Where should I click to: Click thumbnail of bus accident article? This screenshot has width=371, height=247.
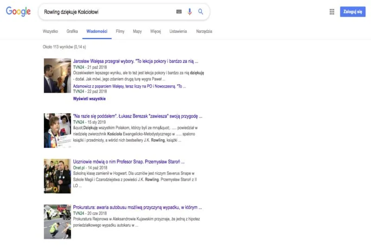click(x=57, y=222)
